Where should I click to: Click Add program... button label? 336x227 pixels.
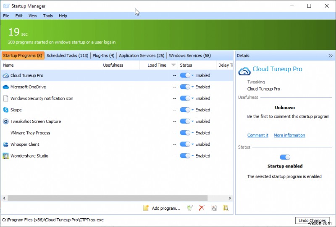[x=166, y=208]
